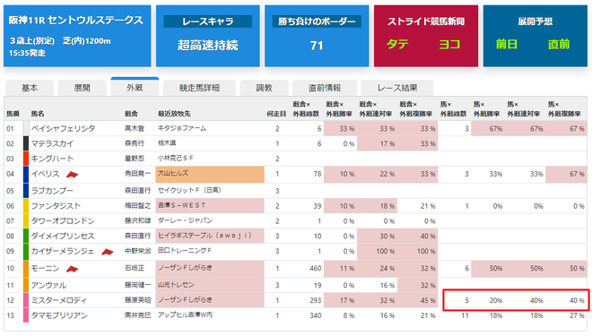Click the 阪神11R セントウルステークス race title
592x336 pixels.
[76, 21]
